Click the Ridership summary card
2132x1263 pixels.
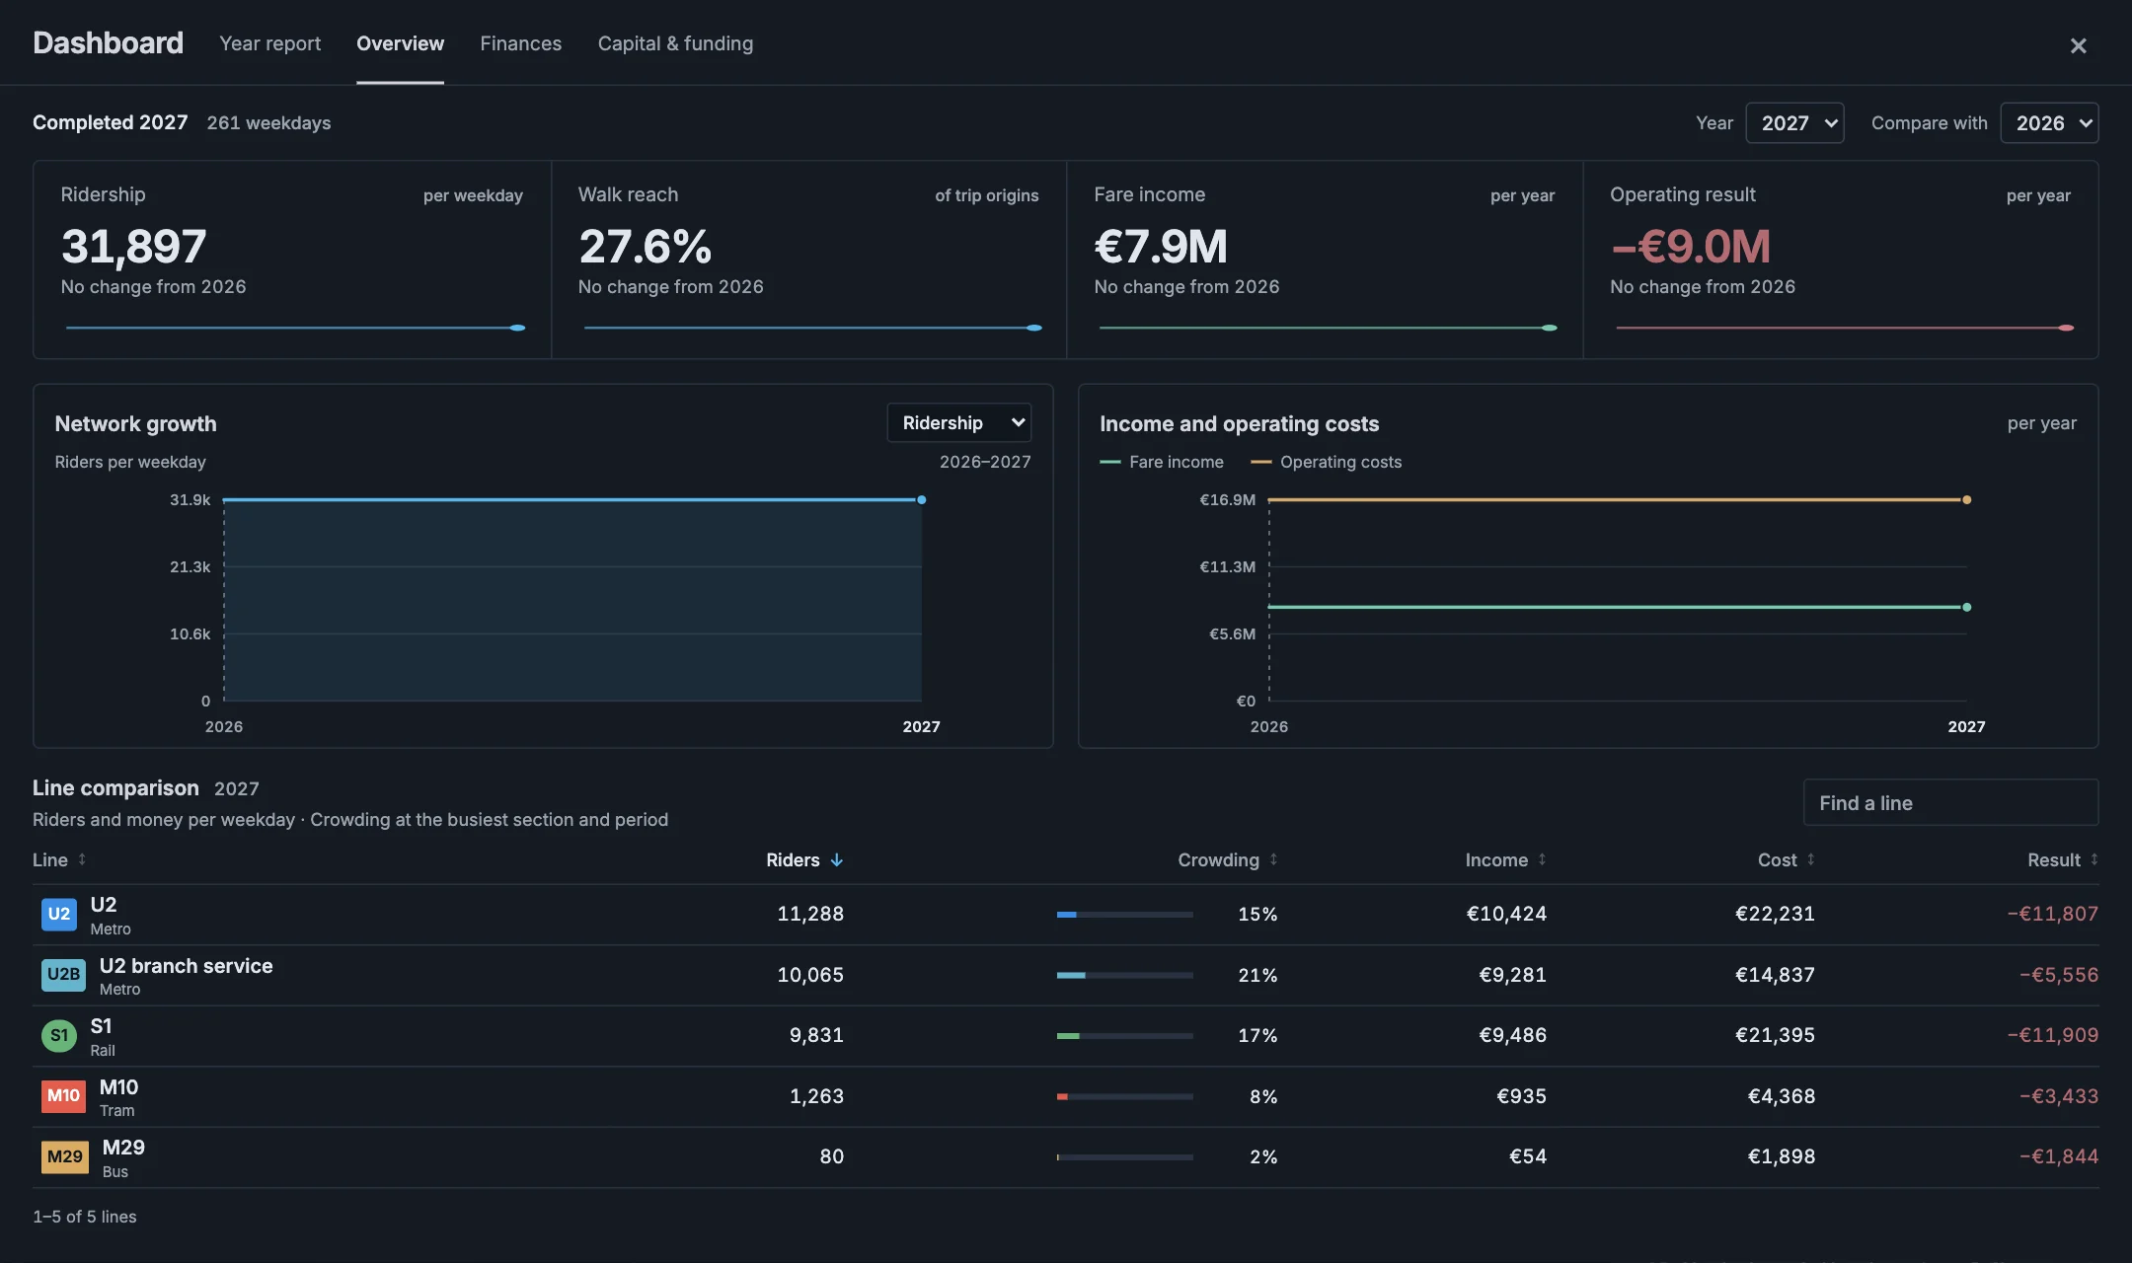[x=292, y=260]
